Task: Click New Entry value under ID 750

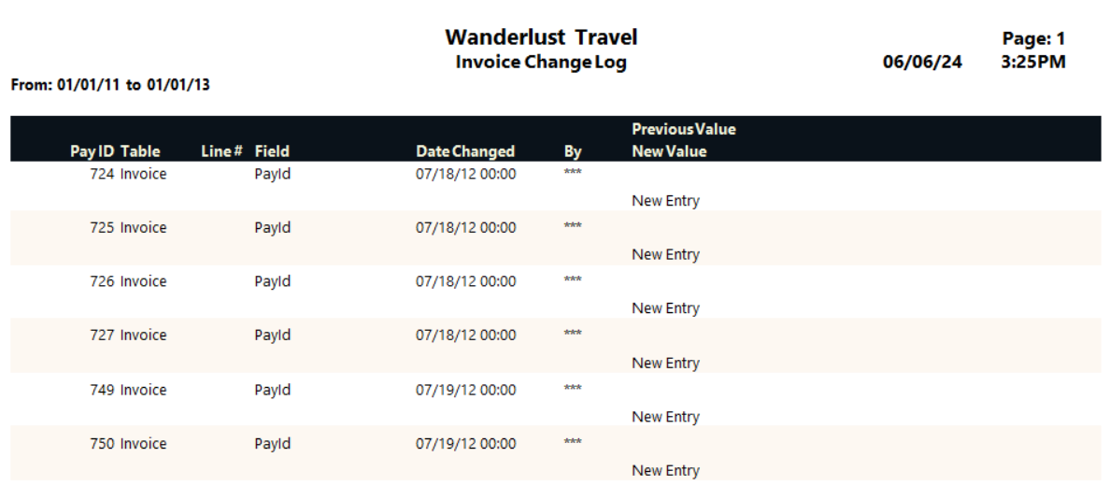Action: pyautogui.click(x=665, y=470)
